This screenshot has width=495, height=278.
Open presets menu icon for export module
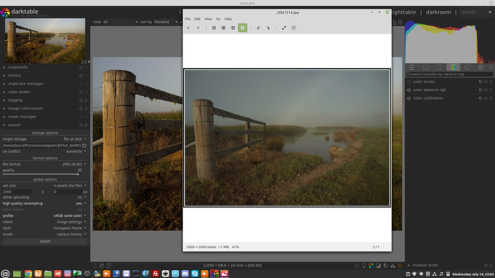pyautogui.click(x=86, y=125)
